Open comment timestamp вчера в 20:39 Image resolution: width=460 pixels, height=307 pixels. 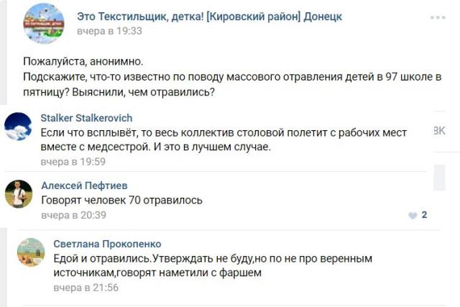point(73,215)
